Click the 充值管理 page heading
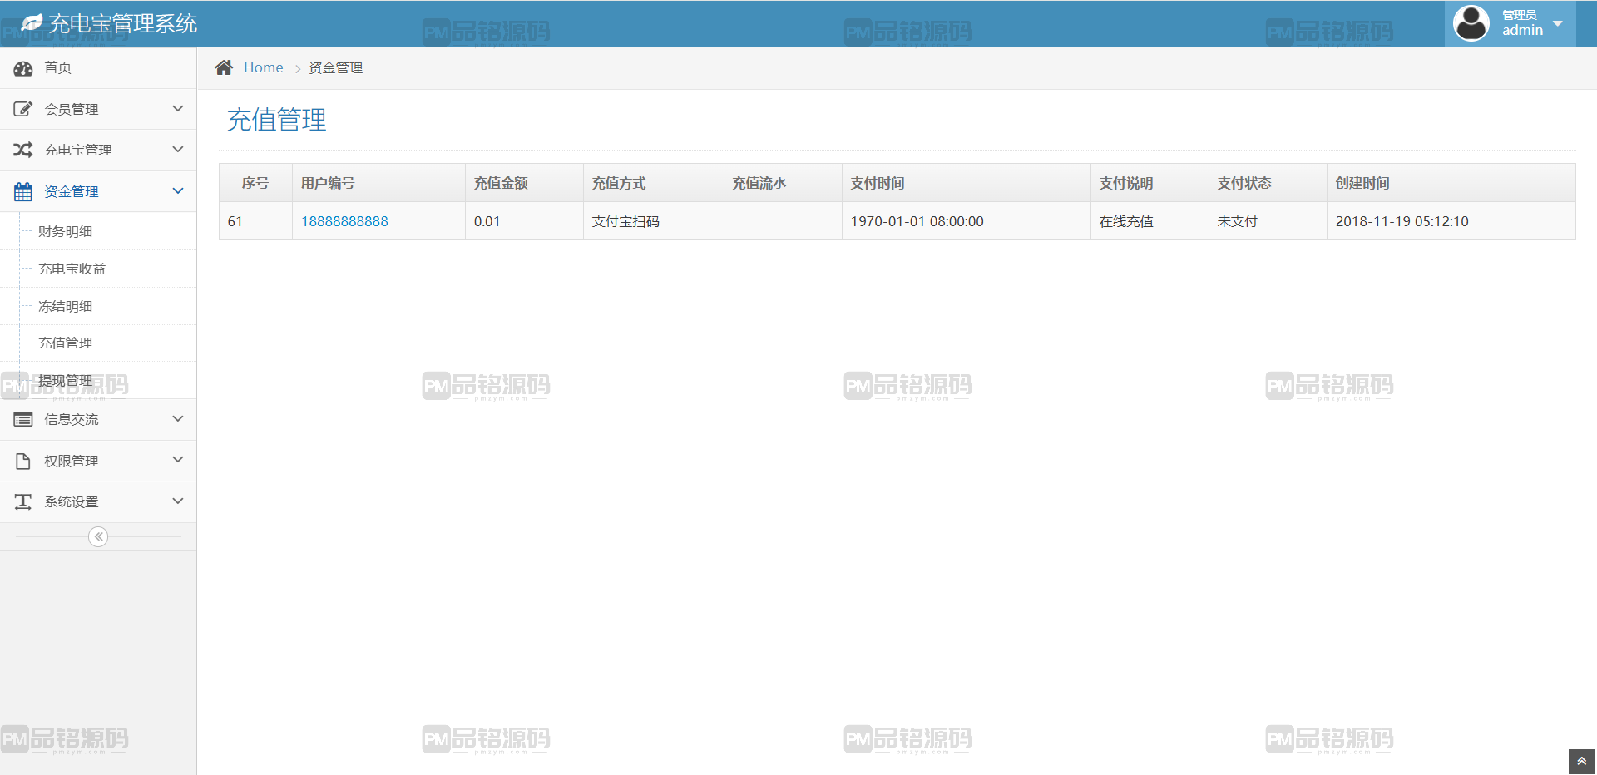The height and width of the screenshot is (775, 1597). click(277, 120)
